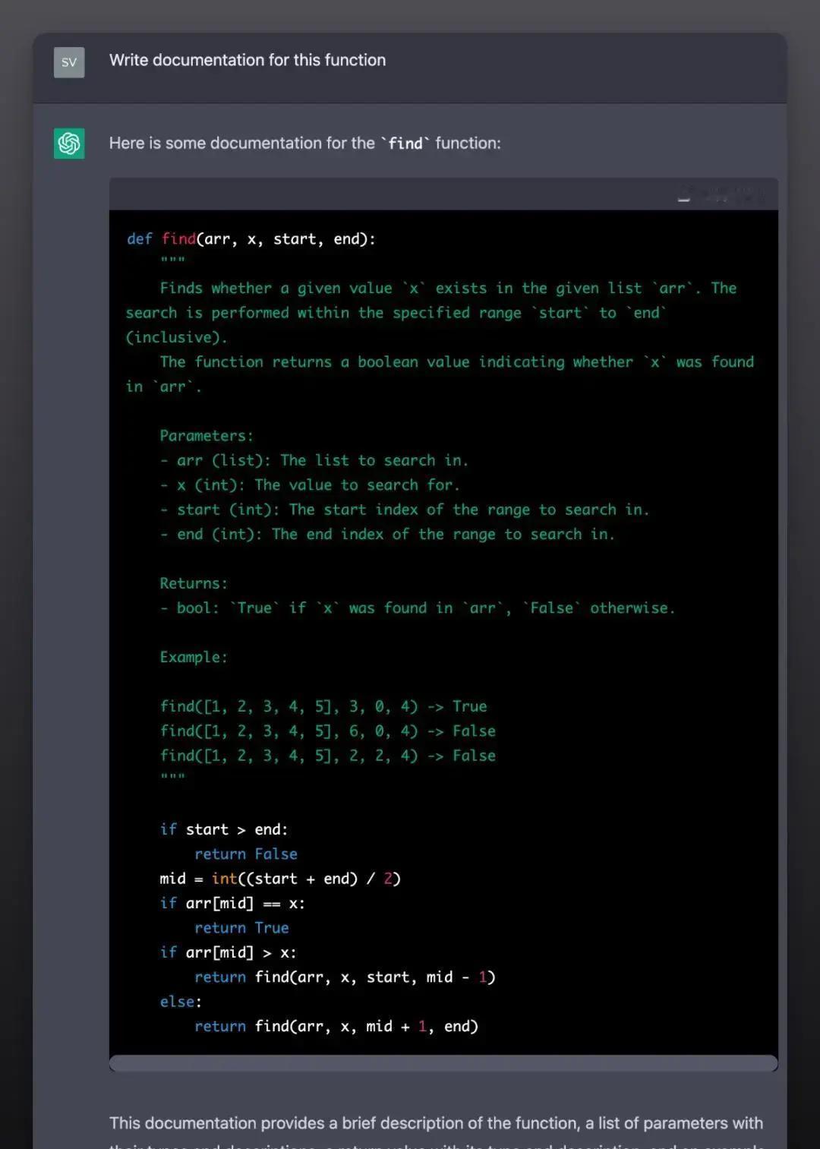The height and width of the screenshot is (1149, 820).
Task: Click the line "search is performed within the specified range"
Action: click(396, 313)
